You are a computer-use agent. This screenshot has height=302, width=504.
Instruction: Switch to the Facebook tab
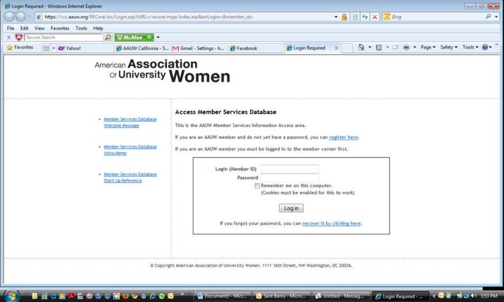click(x=255, y=48)
